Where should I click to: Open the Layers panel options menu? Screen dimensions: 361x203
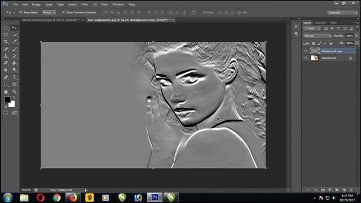tap(357, 23)
